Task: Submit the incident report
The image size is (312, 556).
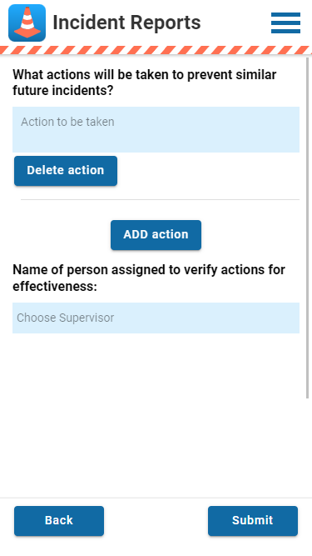Action: point(253,520)
